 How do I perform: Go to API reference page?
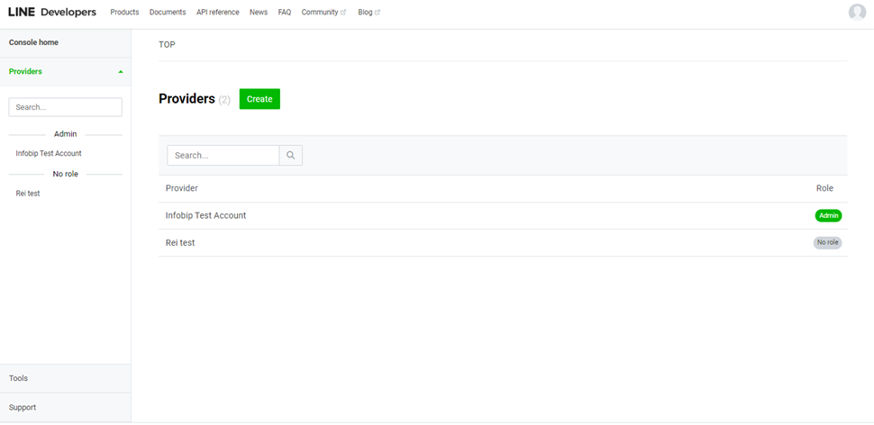(218, 13)
